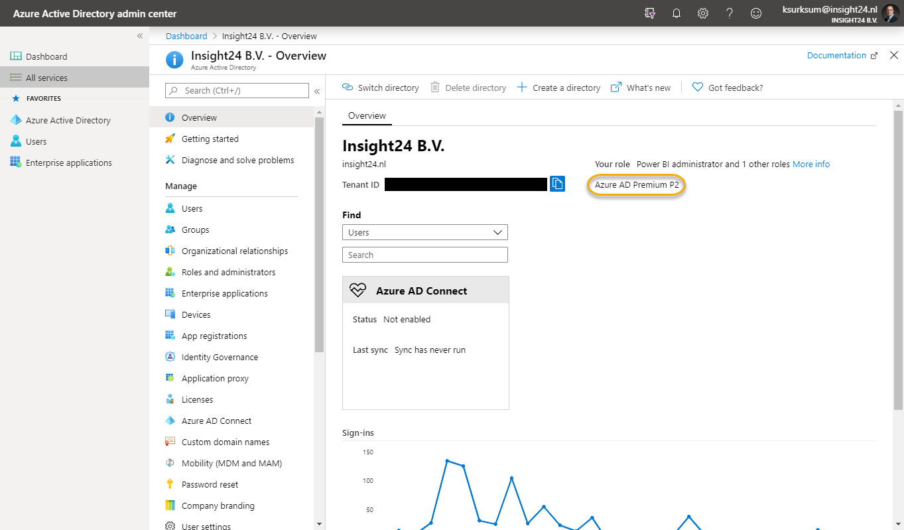This screenshot has height=530, width=904.
Task: Open More info roles link
Action: click(811, 164)
